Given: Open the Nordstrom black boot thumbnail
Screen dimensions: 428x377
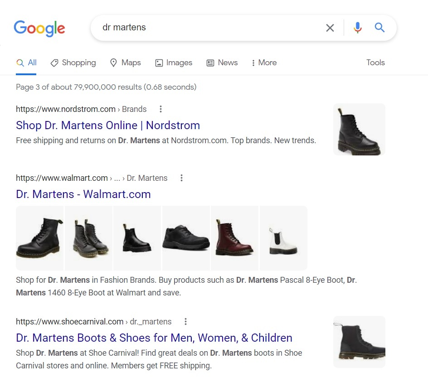Looking at the screenshot, I should (x=359, y=129).
